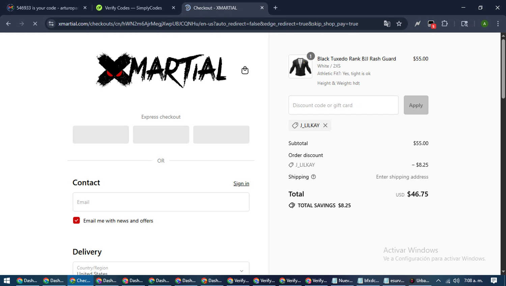
Task: Click the browser address bar URL
Action: [208, 24]
